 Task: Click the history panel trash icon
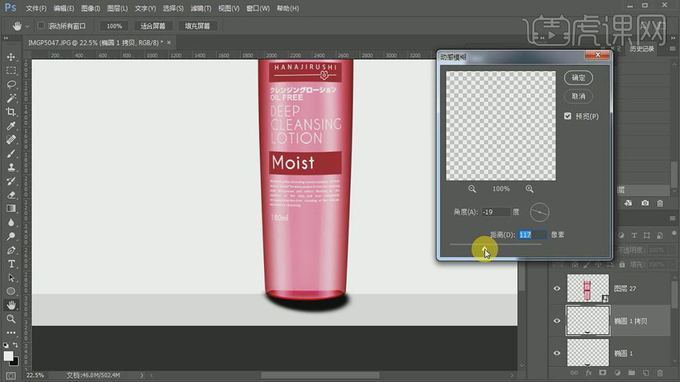click(660, 204)
